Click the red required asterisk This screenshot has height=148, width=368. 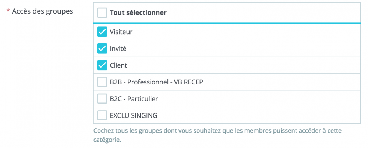coord(8,12)
